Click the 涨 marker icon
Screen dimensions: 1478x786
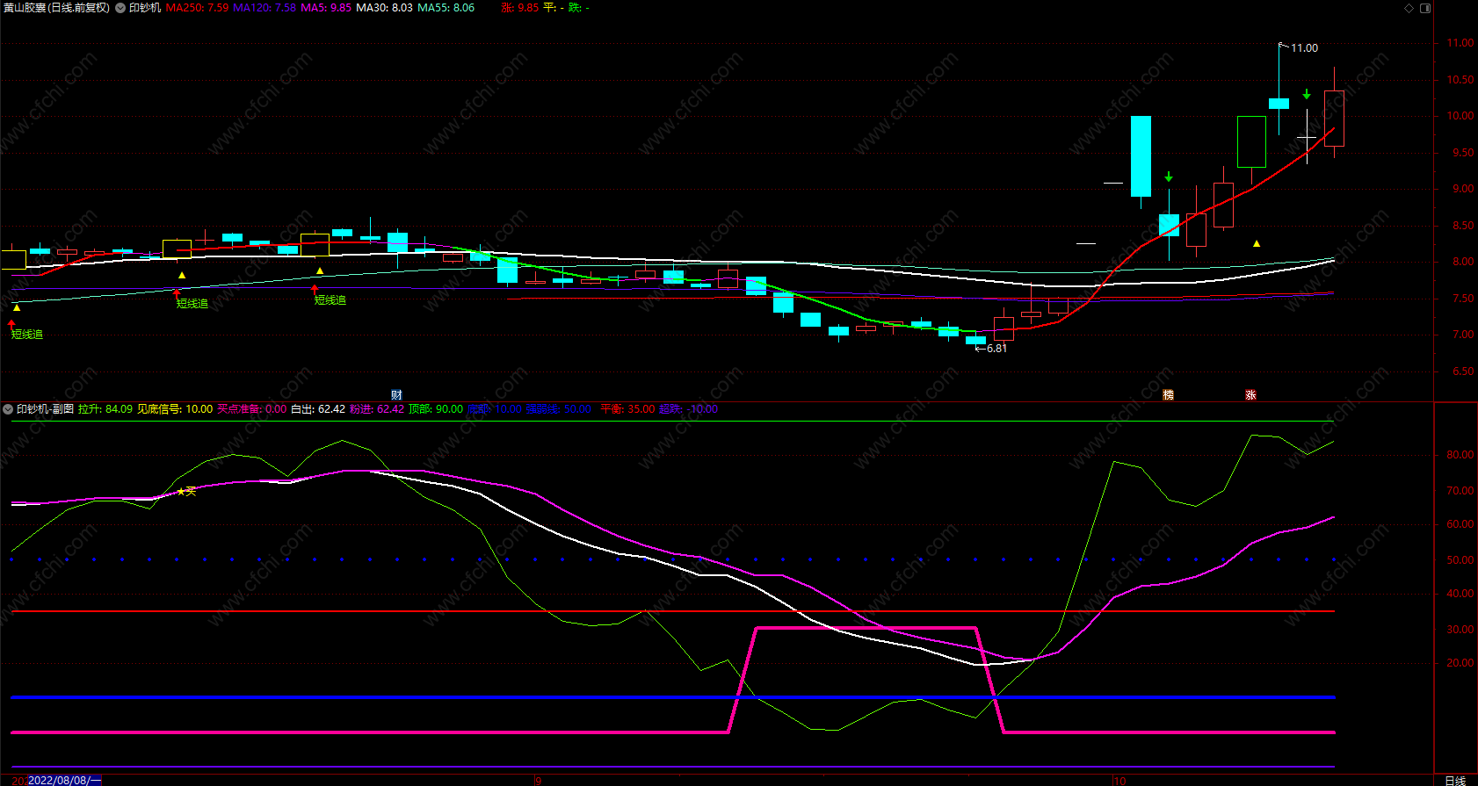click(x=1250, y=395)
